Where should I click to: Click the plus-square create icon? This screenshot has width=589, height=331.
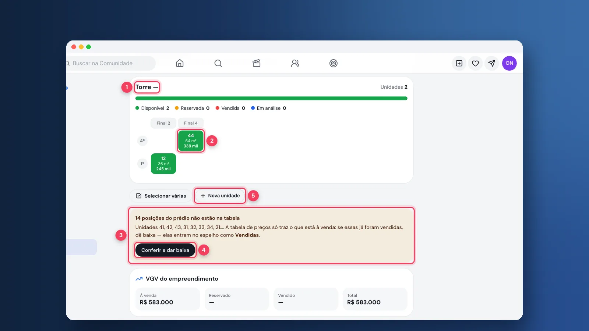tap(459, 63)
